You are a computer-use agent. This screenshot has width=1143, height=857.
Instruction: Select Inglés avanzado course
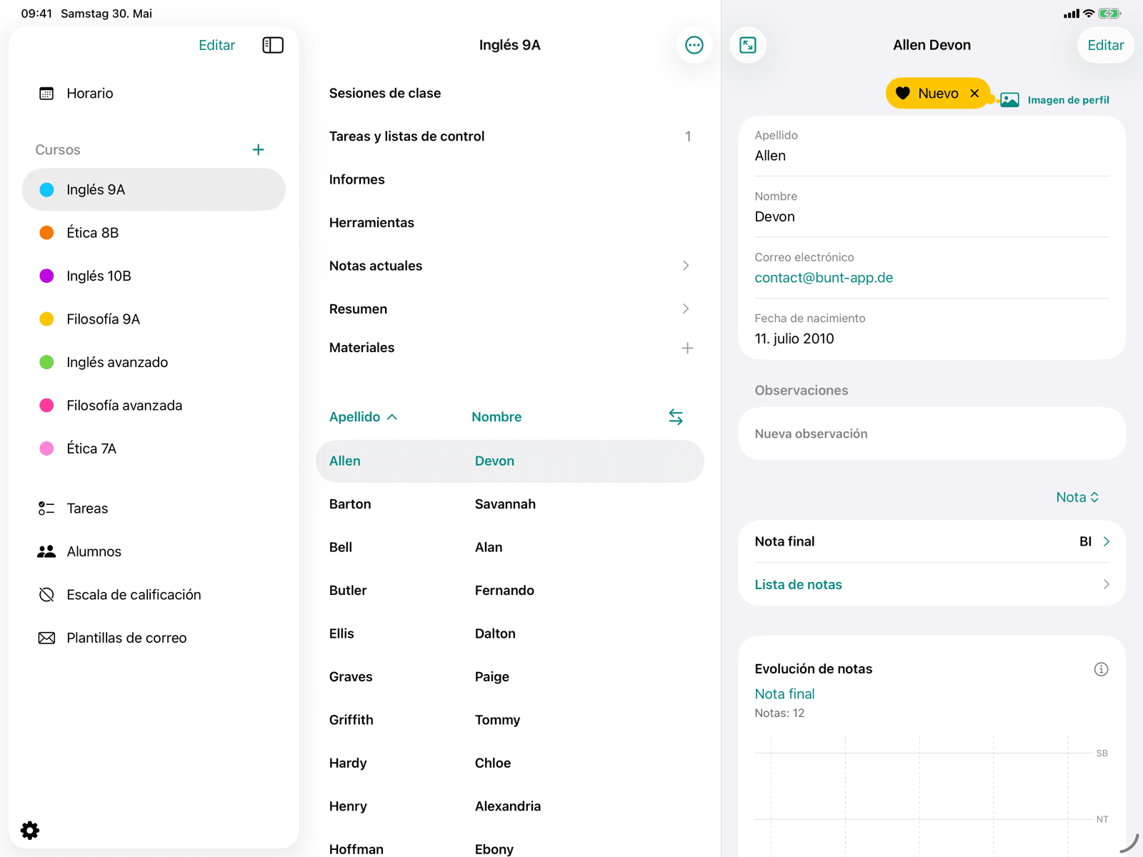154,363
